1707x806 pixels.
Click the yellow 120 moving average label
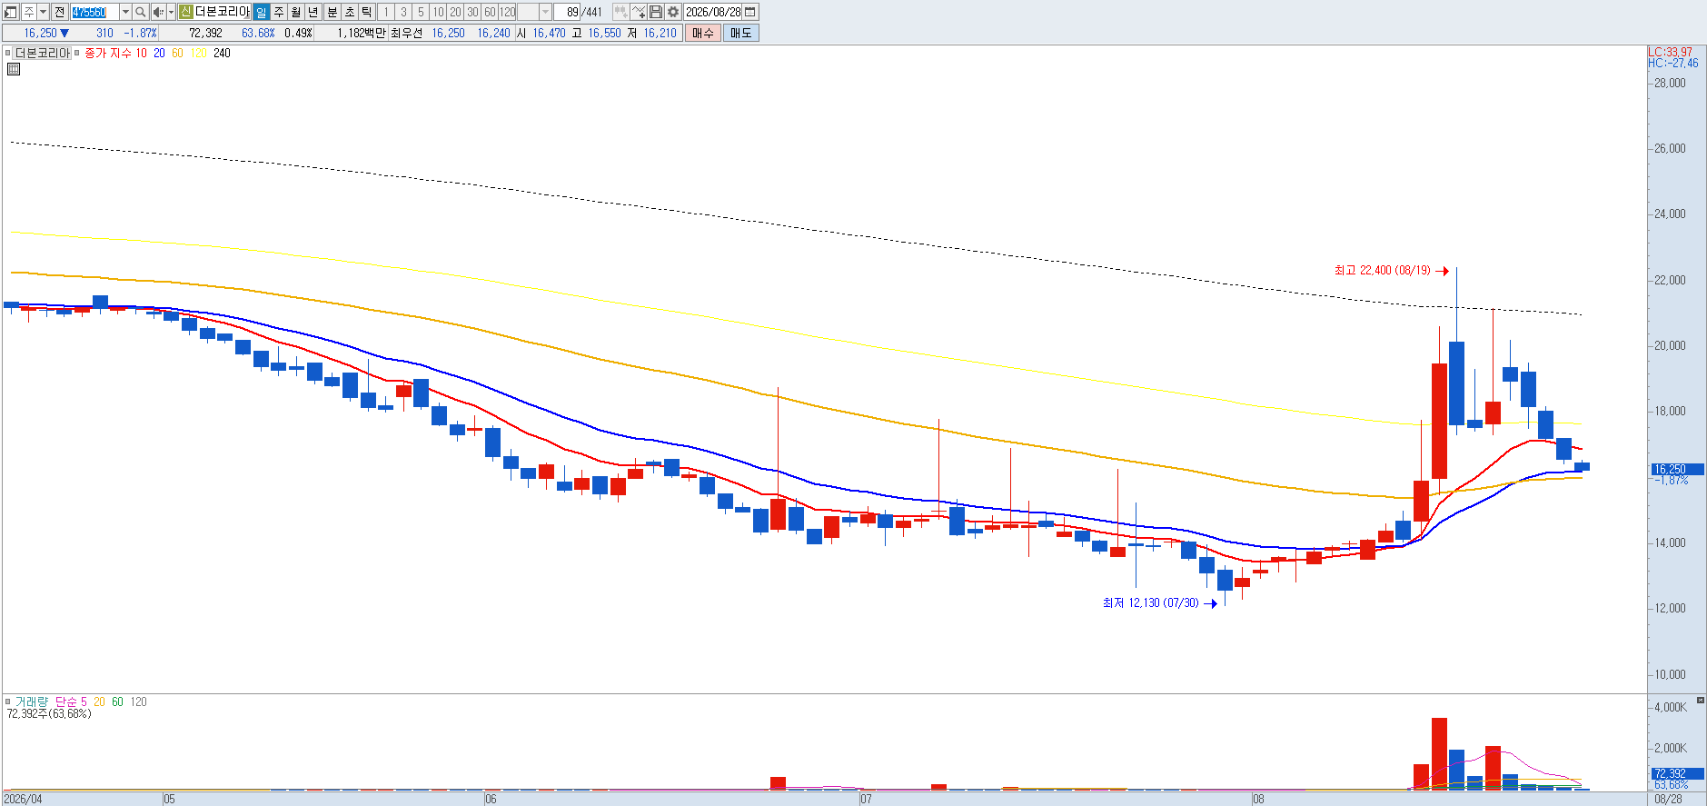[198, 54]
